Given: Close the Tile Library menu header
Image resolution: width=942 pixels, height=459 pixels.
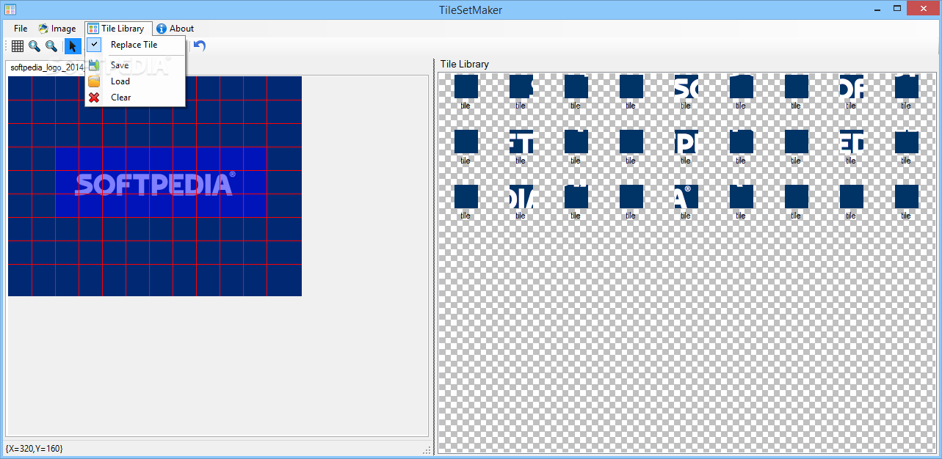Looking at the screenshot, I should point(119,29).
